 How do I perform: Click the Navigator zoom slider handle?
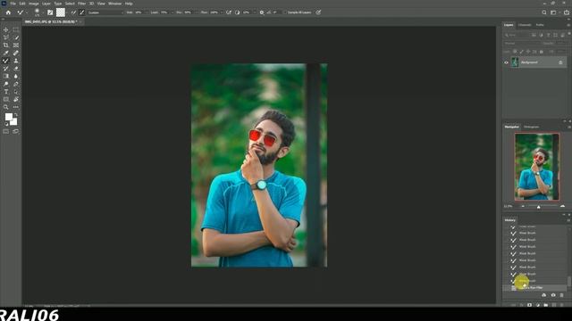pos(538,207)
